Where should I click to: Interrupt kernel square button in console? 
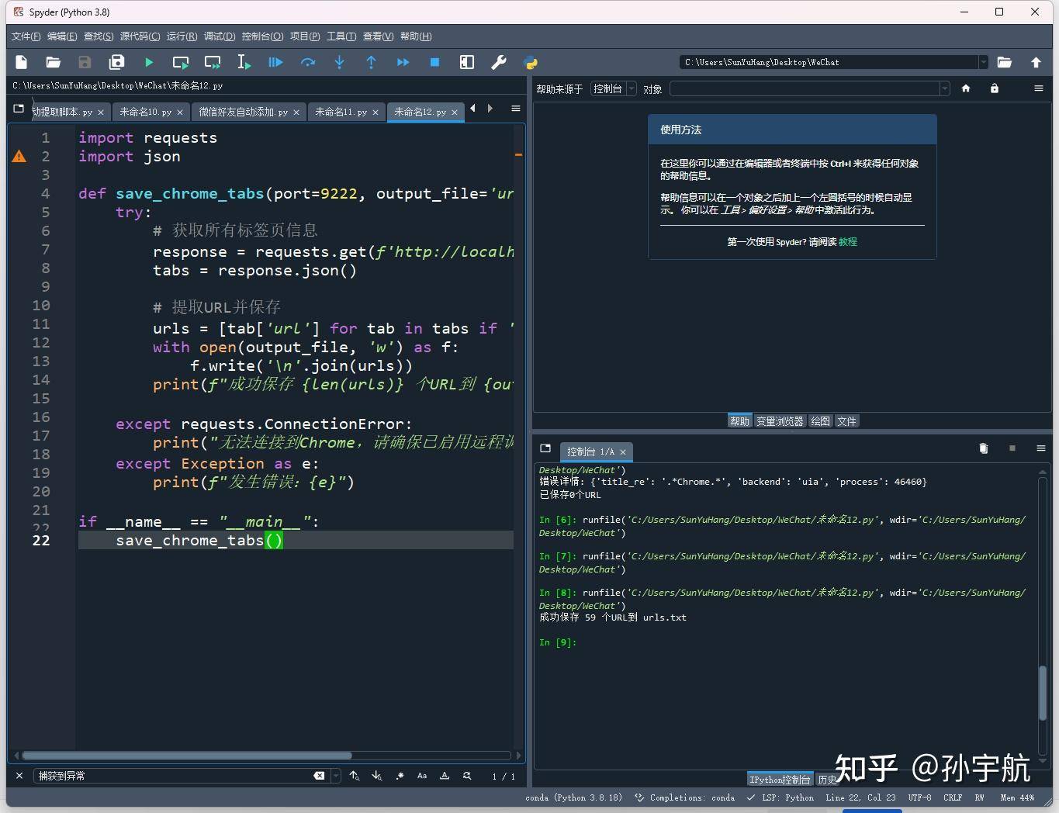click(1012, 448)
